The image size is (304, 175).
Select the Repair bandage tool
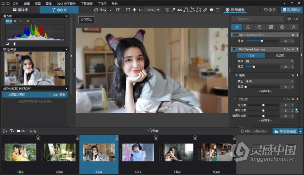click(x=205, y=10)
